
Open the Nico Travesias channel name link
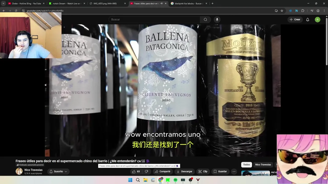[33, 170]
